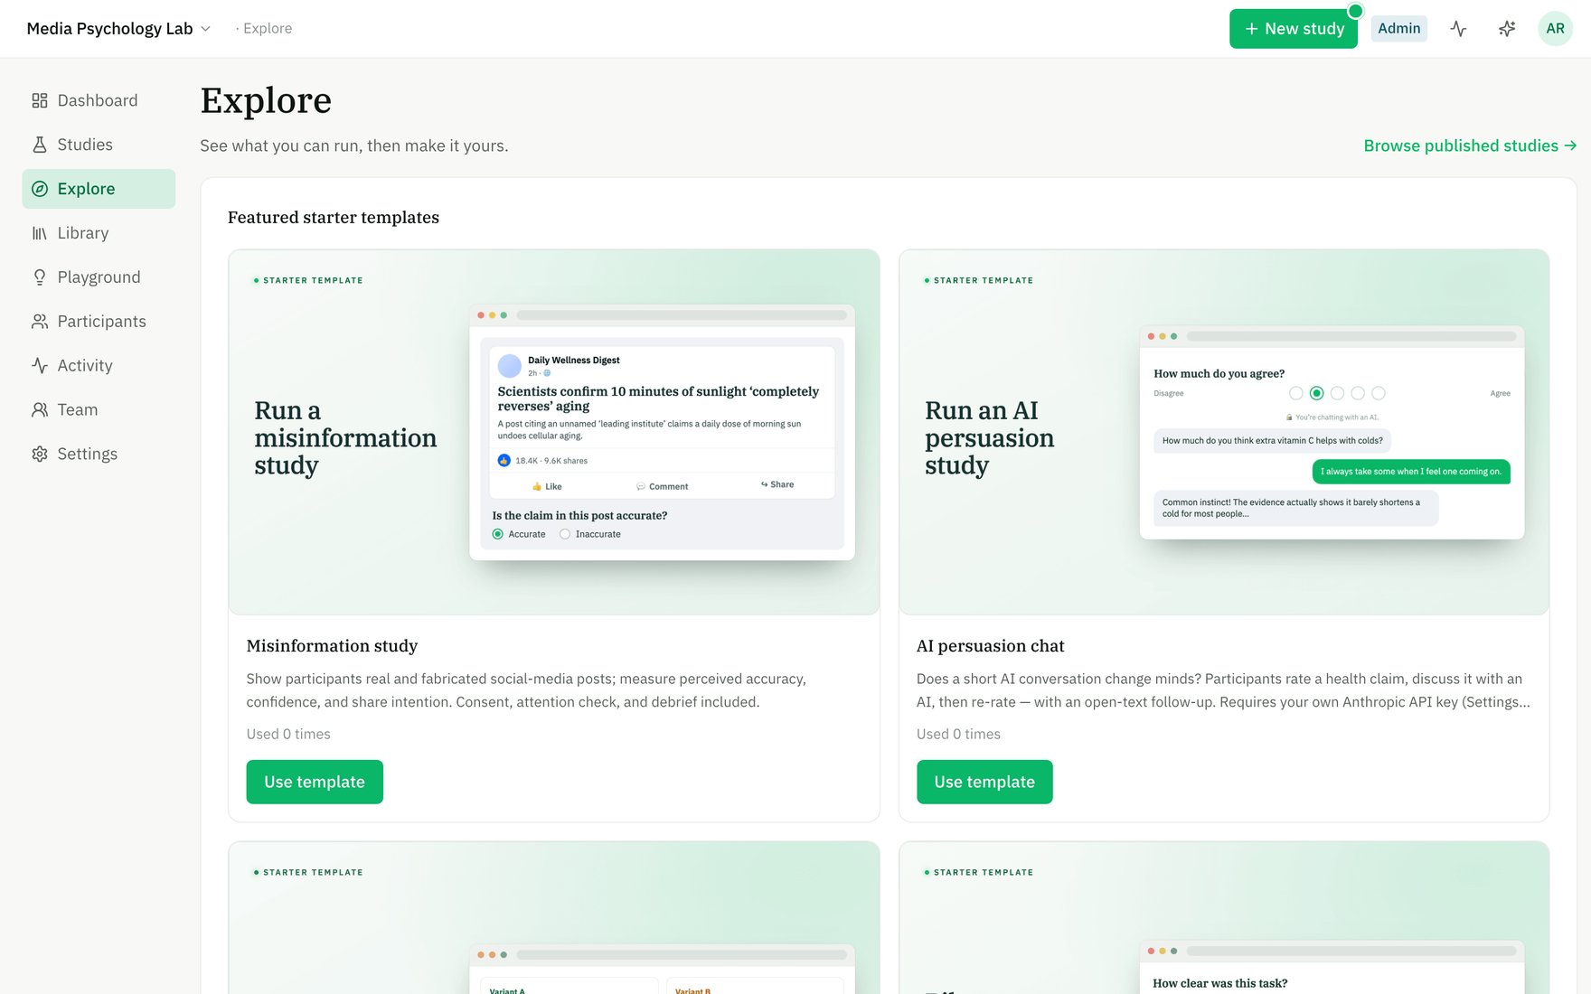
Task: Open Playground from the sidebar
Action: pyautogui.click(x=99, y=277)
